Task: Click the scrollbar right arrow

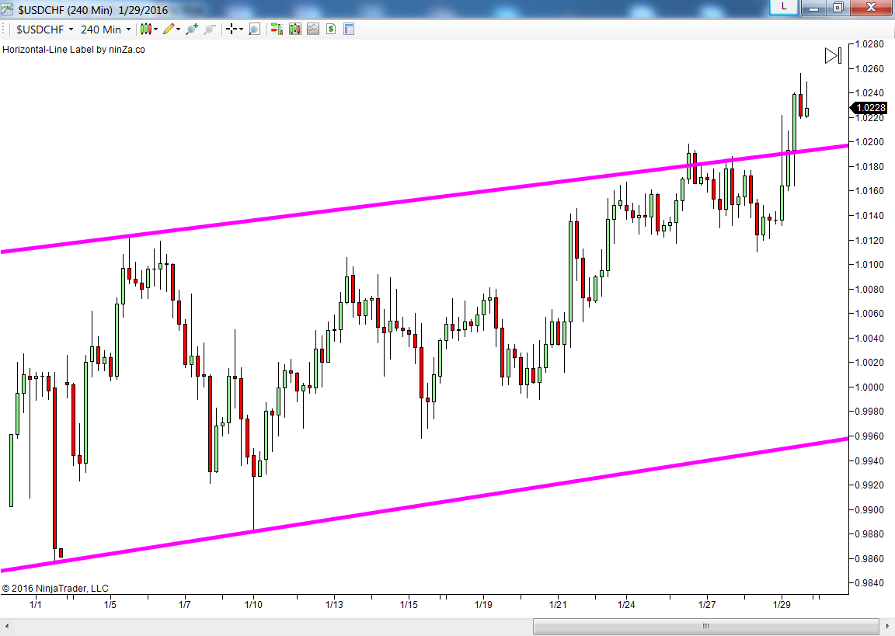Action: pyautogui.click(x=887, y=626)
